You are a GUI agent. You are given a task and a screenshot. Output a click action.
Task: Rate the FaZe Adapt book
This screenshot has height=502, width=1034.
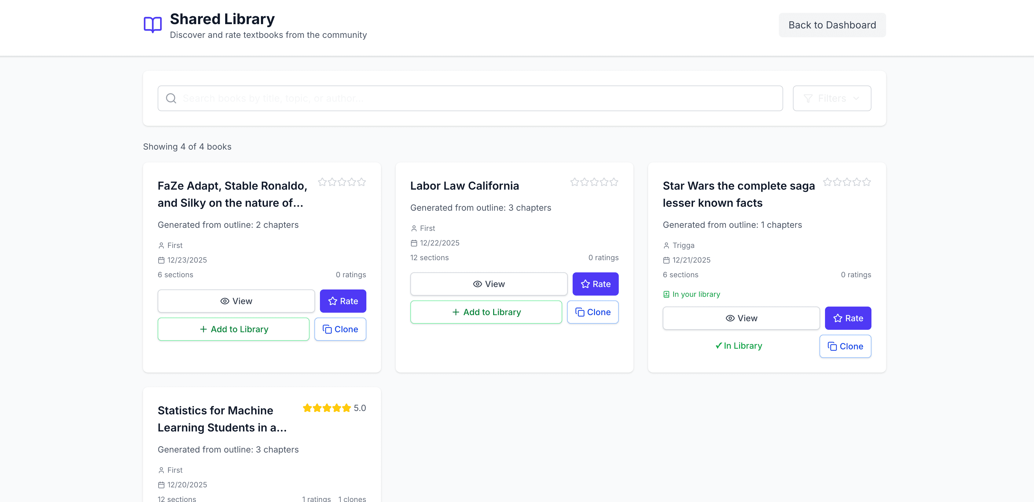[343, 301]
